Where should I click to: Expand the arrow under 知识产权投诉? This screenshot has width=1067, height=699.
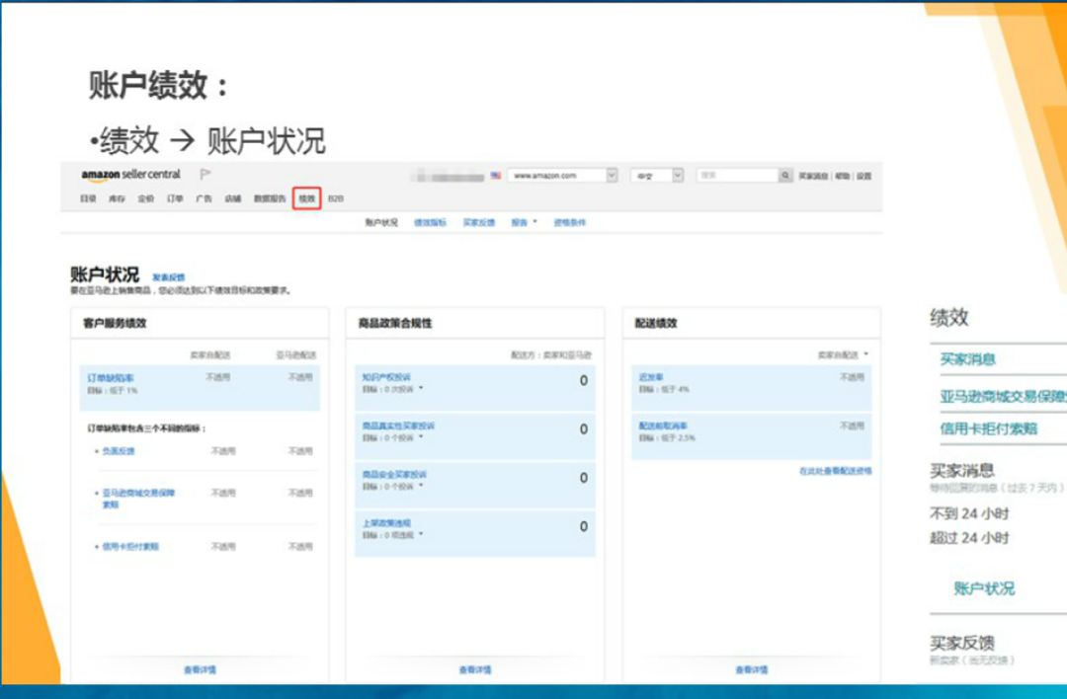point(421,389)
